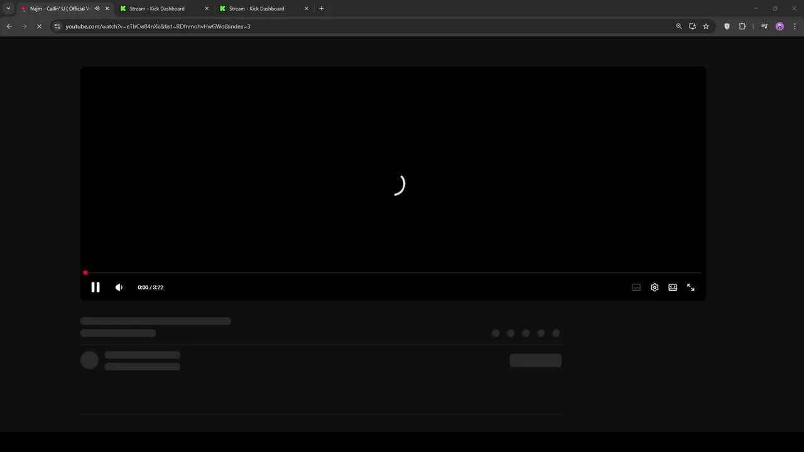Screen dimensions: 804x452
Task: Click the red progress bar scrubber
Action: tap(85, 273)
